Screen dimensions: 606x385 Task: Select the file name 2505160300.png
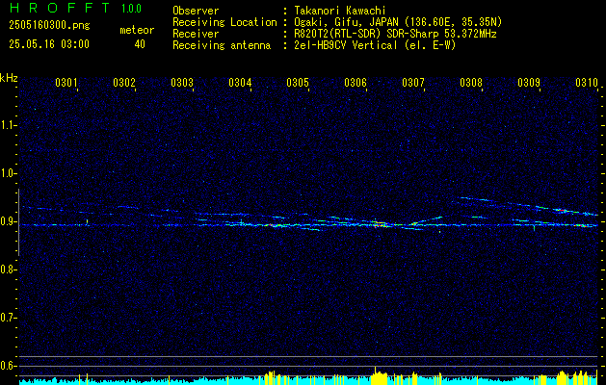[x=49, y=26]
